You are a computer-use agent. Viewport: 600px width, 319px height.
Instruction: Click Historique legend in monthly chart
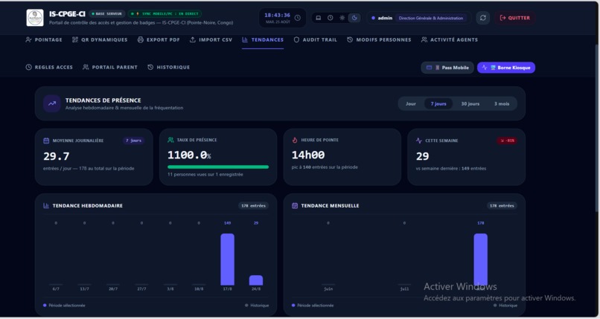[505, 306]
